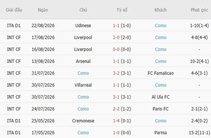The width and height of the screenshot is (211, 138).
Task: Click Parma team name
Action: [x=160, y=133]
